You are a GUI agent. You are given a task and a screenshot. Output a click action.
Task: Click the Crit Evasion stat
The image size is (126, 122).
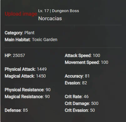tap(80, 110)
